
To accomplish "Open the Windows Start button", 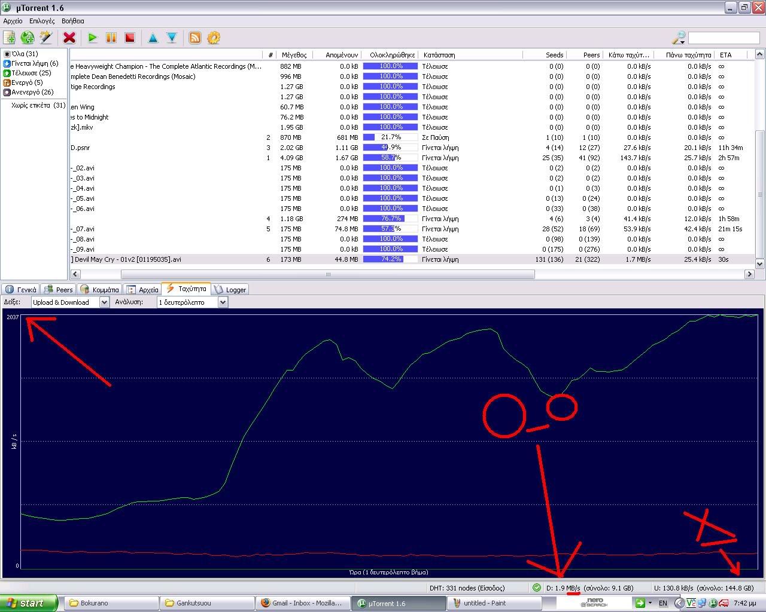I will [x=28, y=603].
